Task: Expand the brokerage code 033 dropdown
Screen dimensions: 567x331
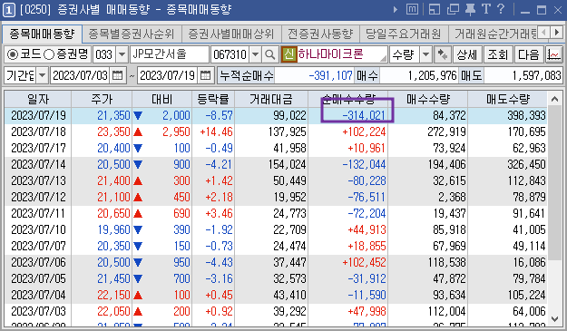Action: (x=122, y=54)
